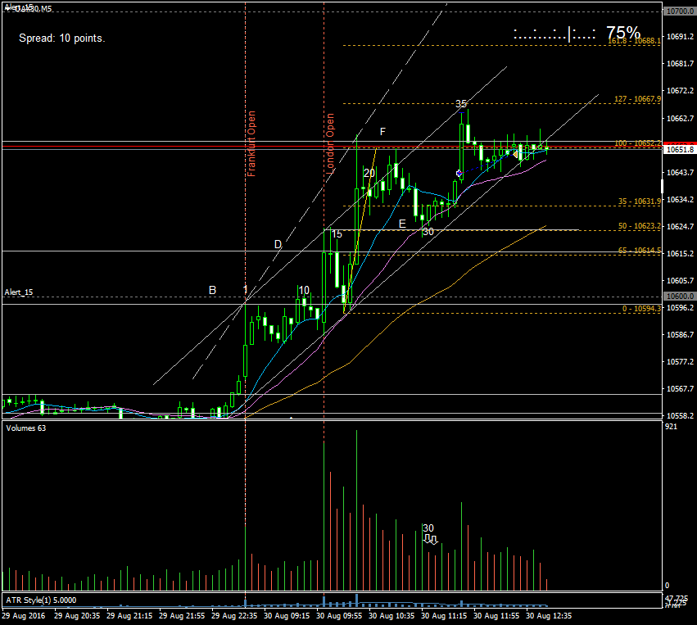Screen dimensions: 697x625
Task: Click the Alert_15 line label
Action: click(x=17, y=292)
